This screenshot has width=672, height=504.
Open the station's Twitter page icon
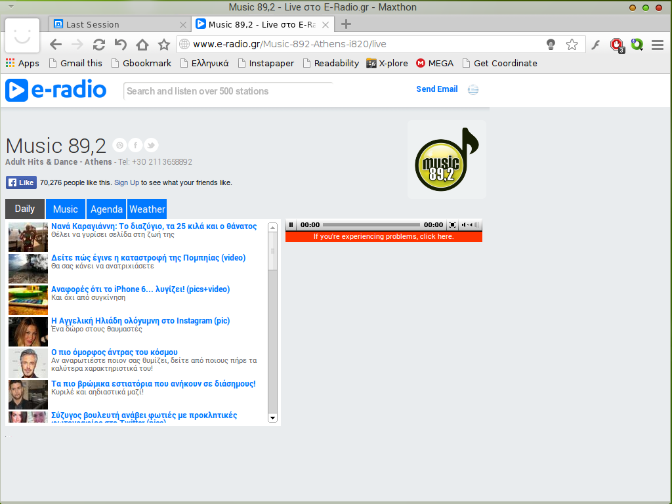click(151, 145)
